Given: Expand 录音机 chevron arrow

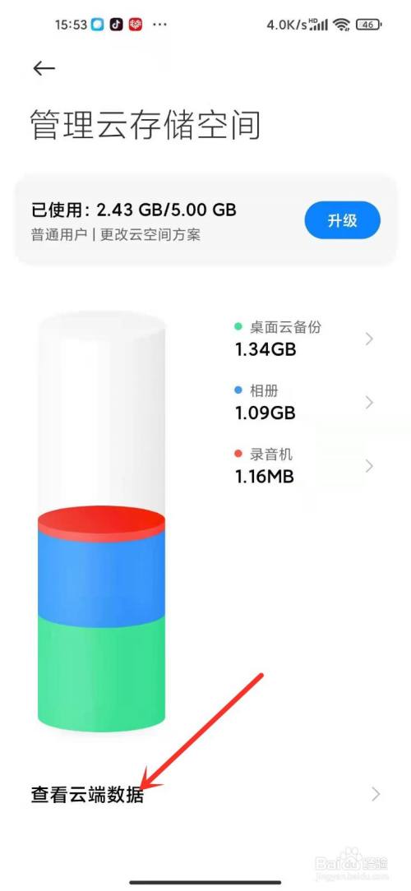Looking at the screenshot, I should point(370,466).
